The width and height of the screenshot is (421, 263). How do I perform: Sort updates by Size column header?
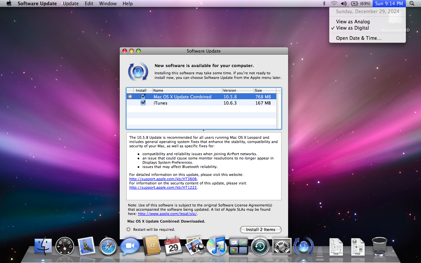coord(265,90)
